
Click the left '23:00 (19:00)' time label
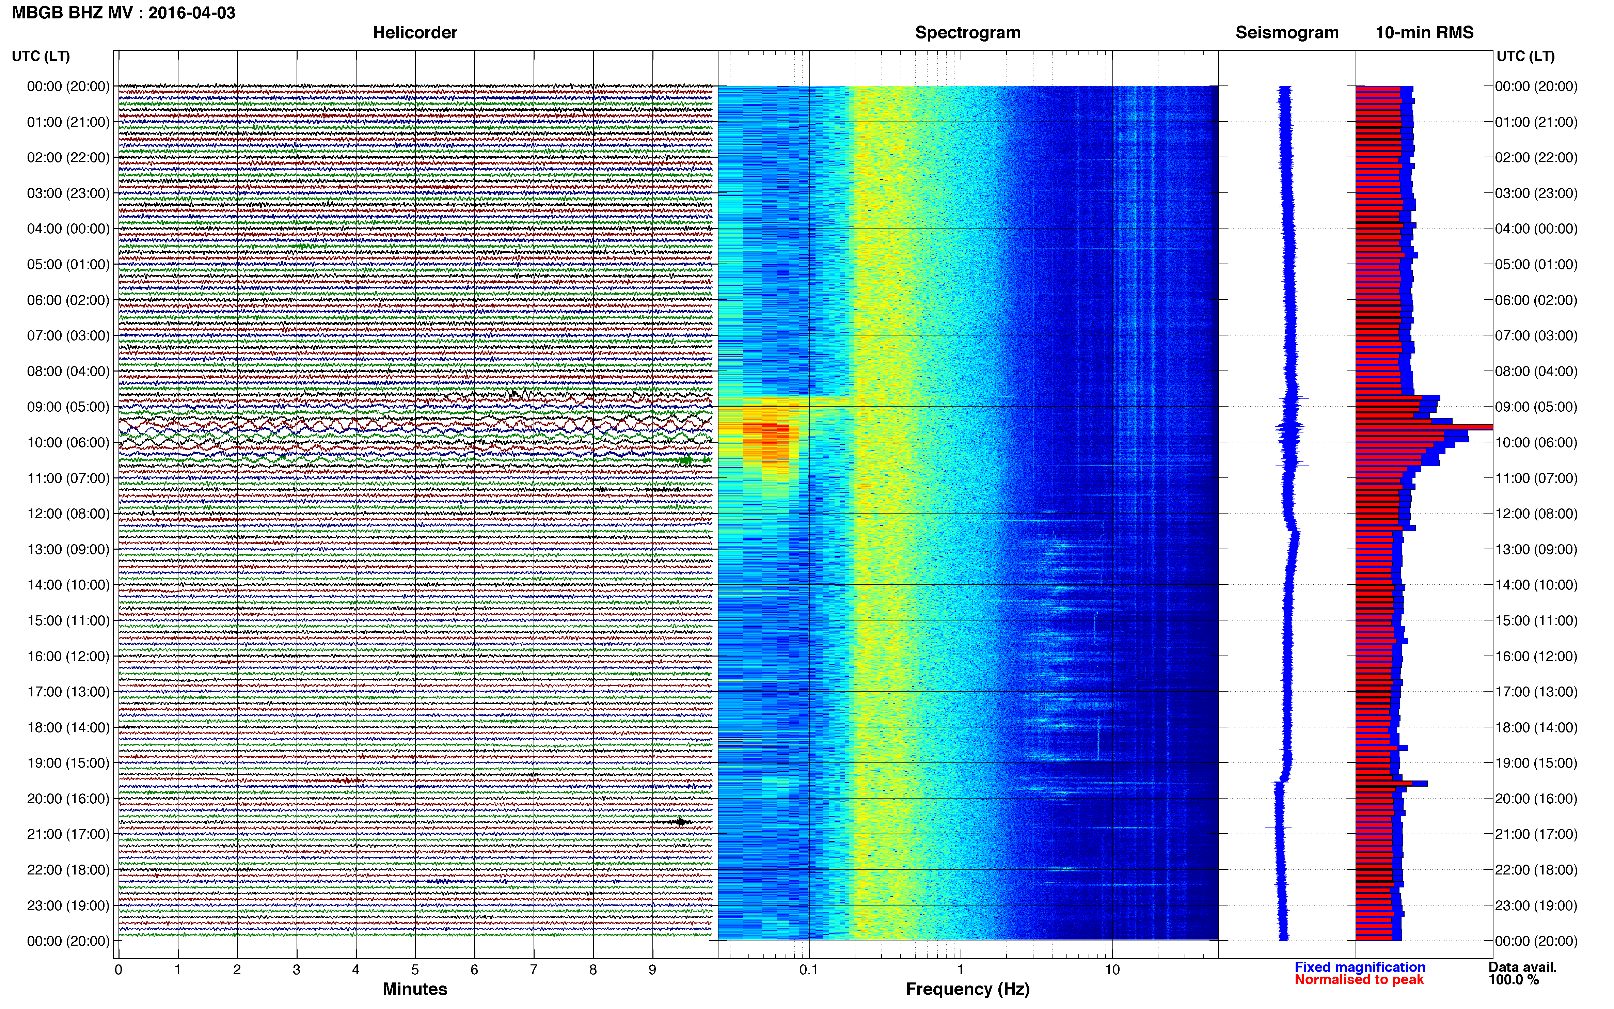click(x=68, y=905)
